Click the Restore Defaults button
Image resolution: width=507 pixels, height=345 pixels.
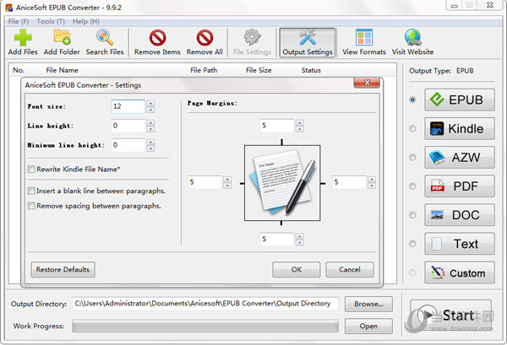tap(63, 269)
